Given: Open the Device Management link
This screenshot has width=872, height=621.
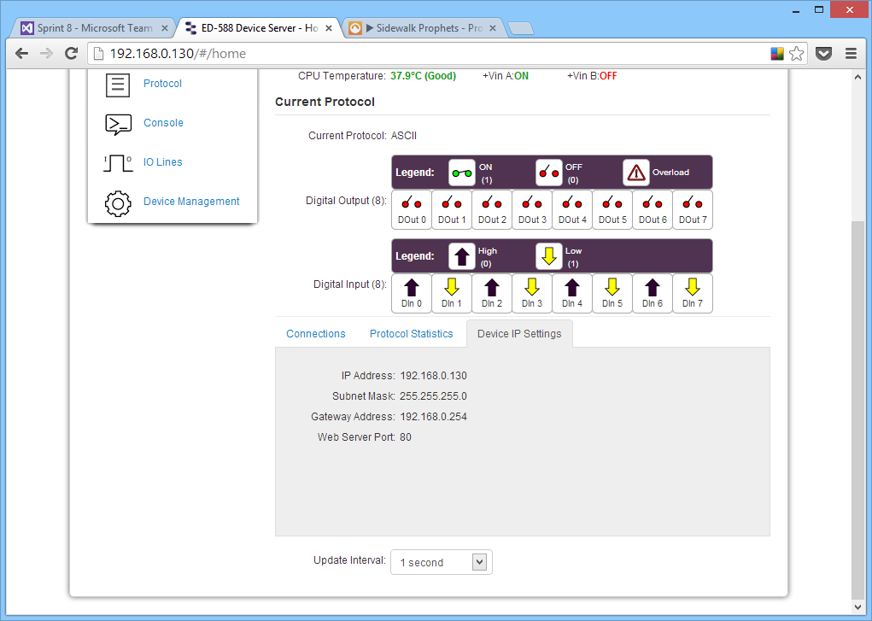Looking at the screenshot, I should point(191,202).
